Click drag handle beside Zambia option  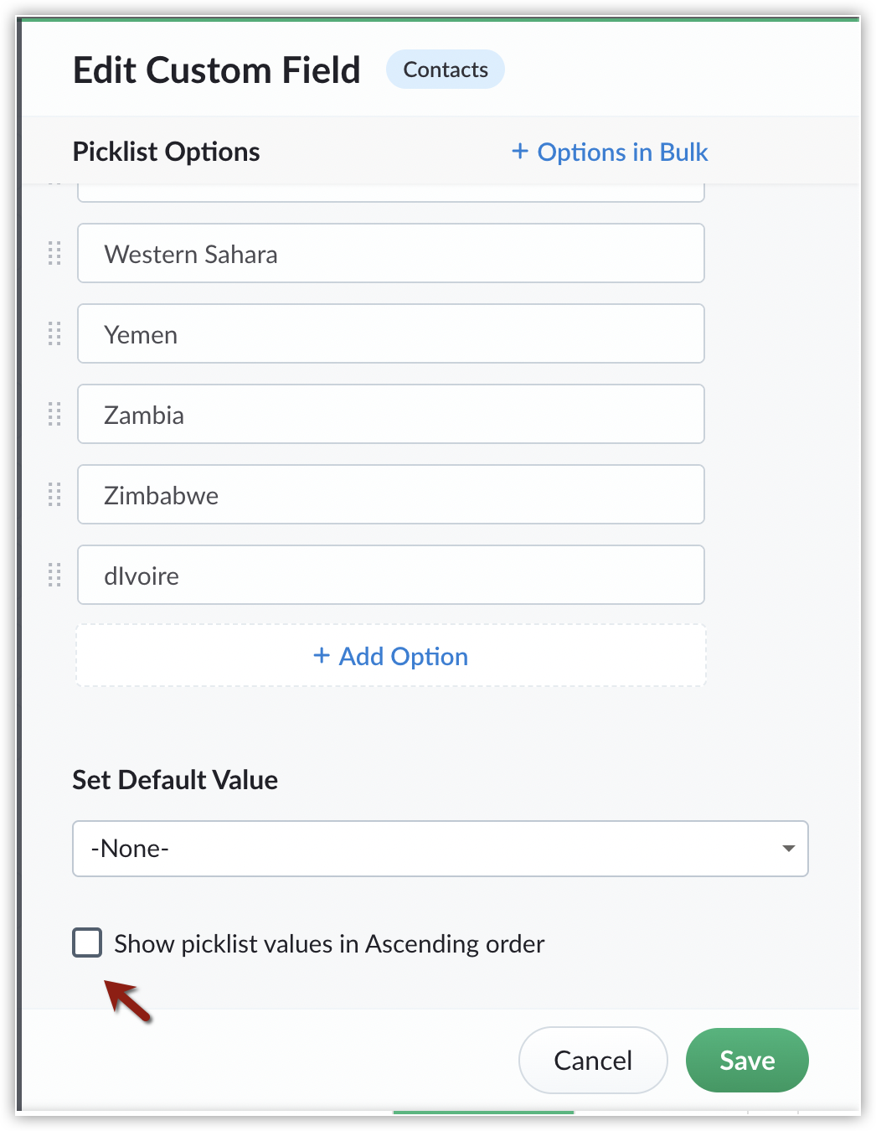(x=54, y=414)
